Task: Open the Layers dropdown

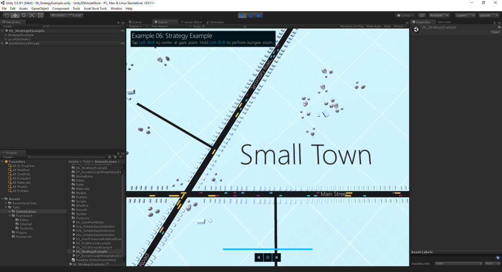Action: point(465,15)
